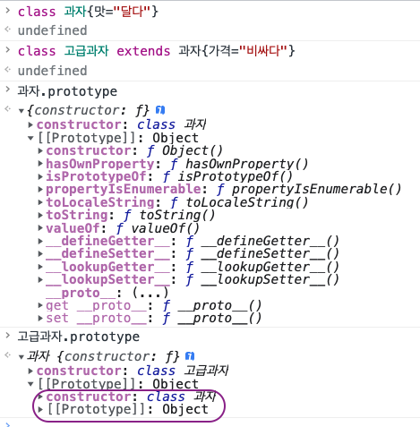Viewport: 420px width, 427px height.
Task: Click info icon beside 과자 {constructor: f}
Action: [190, 356]
